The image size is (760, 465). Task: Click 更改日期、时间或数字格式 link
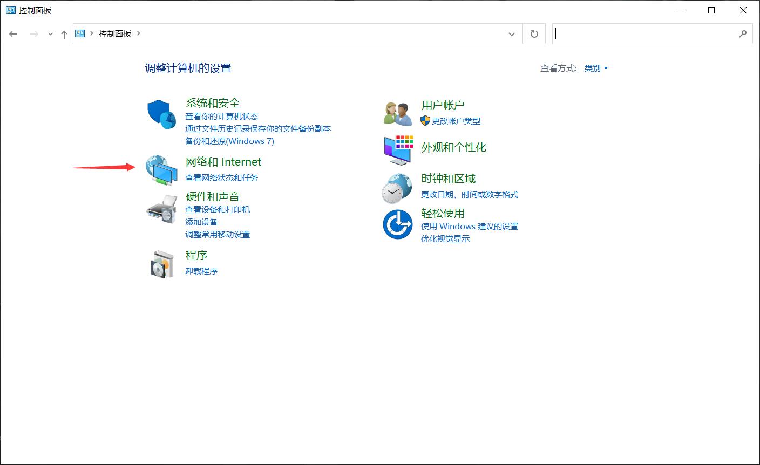tap(470, 194)
